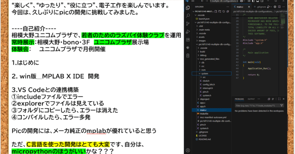Viewport: 295px width, 154px height.
Task: Open additional panel views ellipsis
Action: click(259, 99)
